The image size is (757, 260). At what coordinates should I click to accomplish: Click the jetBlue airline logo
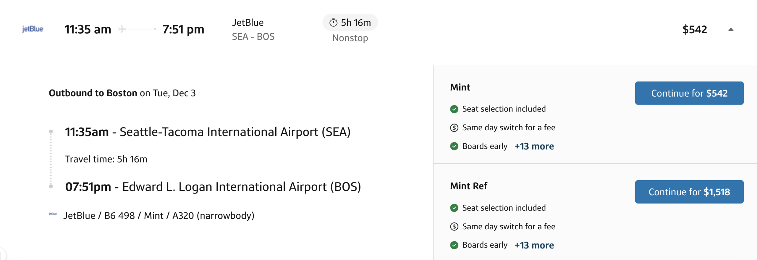pos(33,29)
